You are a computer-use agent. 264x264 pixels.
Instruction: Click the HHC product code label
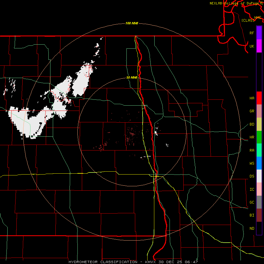coord(258,18)
